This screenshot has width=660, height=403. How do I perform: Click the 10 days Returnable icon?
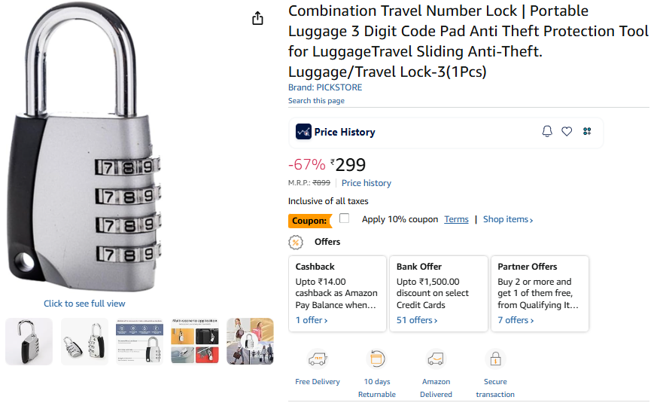click(x=376, y=359)
